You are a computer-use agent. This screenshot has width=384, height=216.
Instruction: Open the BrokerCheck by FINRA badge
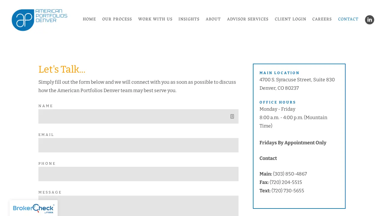pos(34,208)
